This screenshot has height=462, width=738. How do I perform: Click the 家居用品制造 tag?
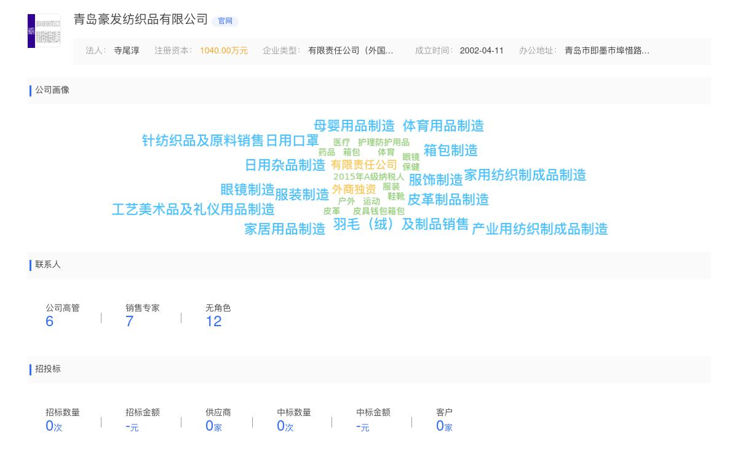pyautogui.click(x=285, y=229)
